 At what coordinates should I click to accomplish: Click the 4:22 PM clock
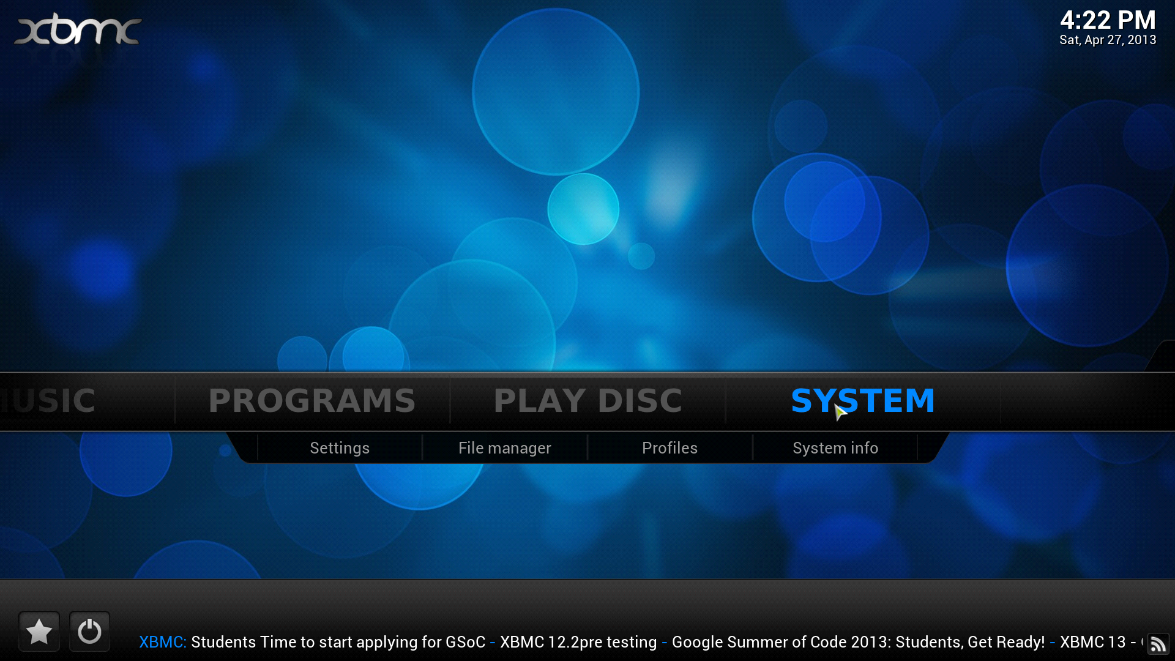[1108, 20]
